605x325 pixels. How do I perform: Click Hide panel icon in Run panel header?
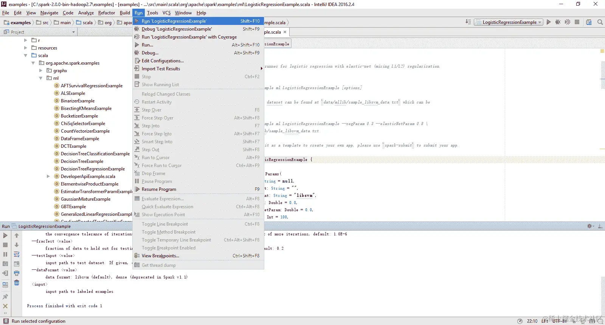[x=600, y=226]
